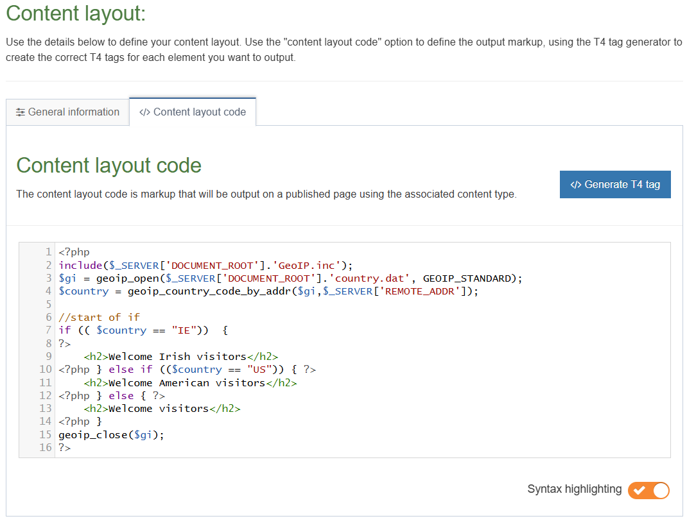687x521 pixels.
Task: Click the $country variable on line 4
Action: pyautogui.click(x=83, y=291)
